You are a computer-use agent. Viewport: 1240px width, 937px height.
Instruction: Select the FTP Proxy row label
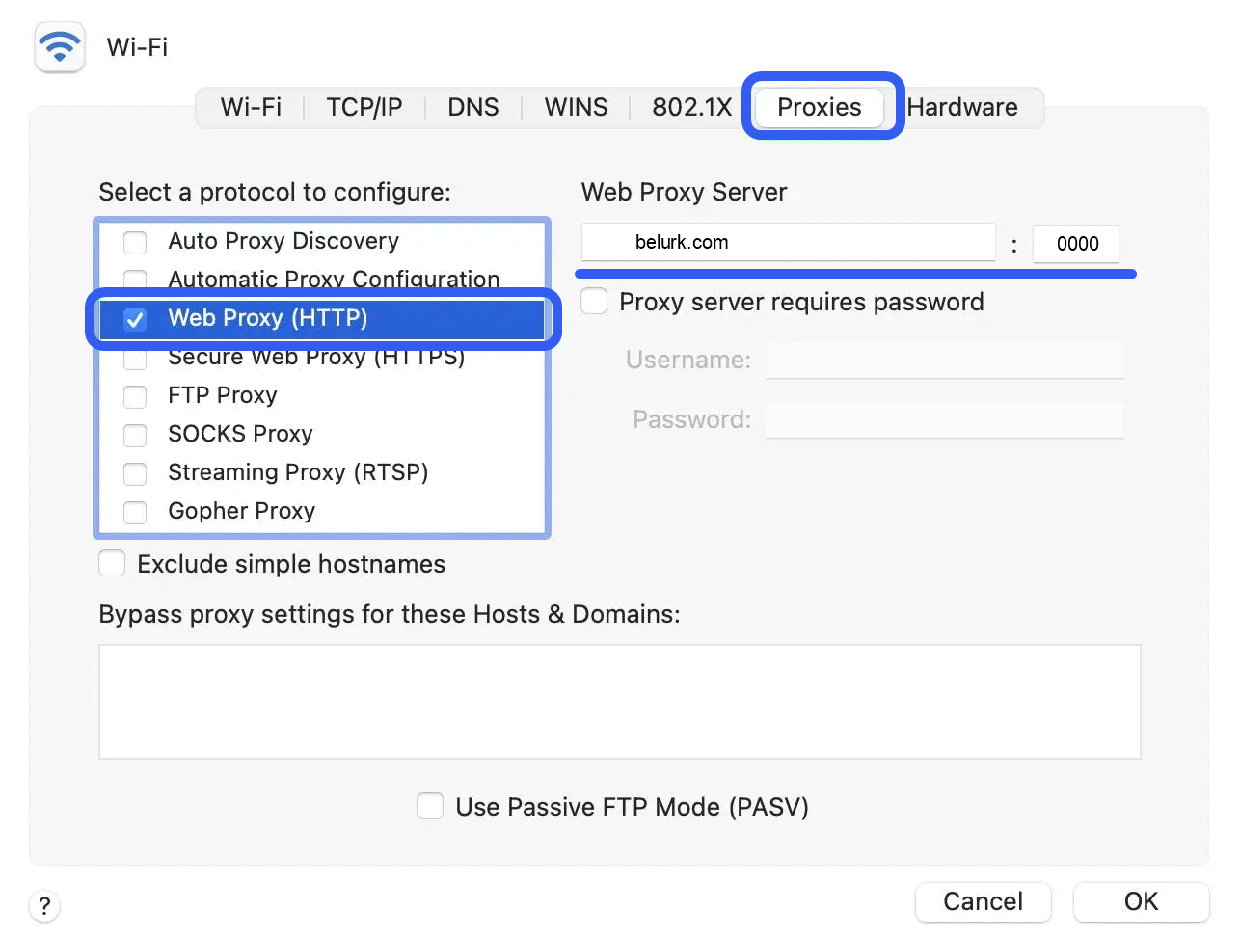click(223, 395)
